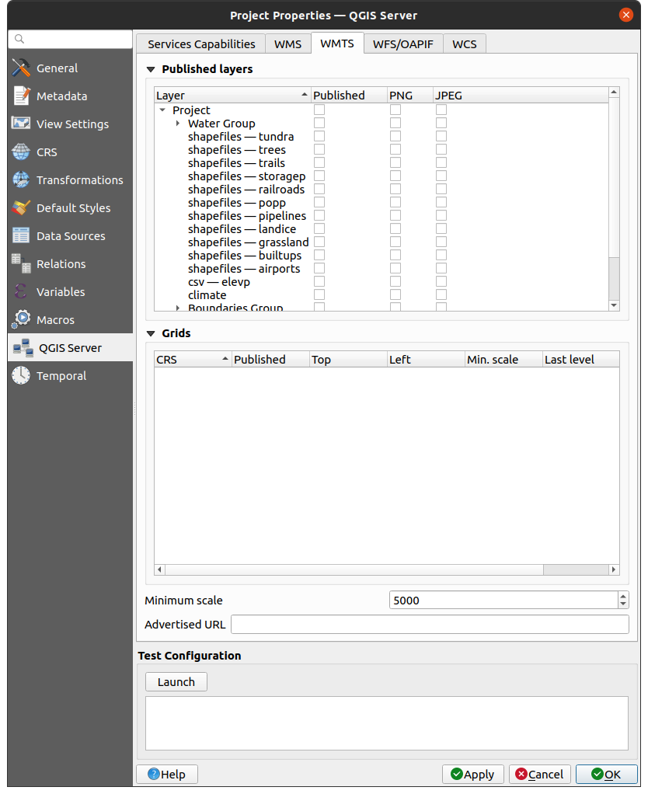648x794 pixels.
Task: Open the Transformations sidebar icon
Action: click(22, 180)
